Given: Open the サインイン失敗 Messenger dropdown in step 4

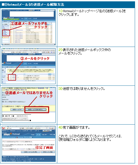Looking at the screenshot, I should 33,137.
